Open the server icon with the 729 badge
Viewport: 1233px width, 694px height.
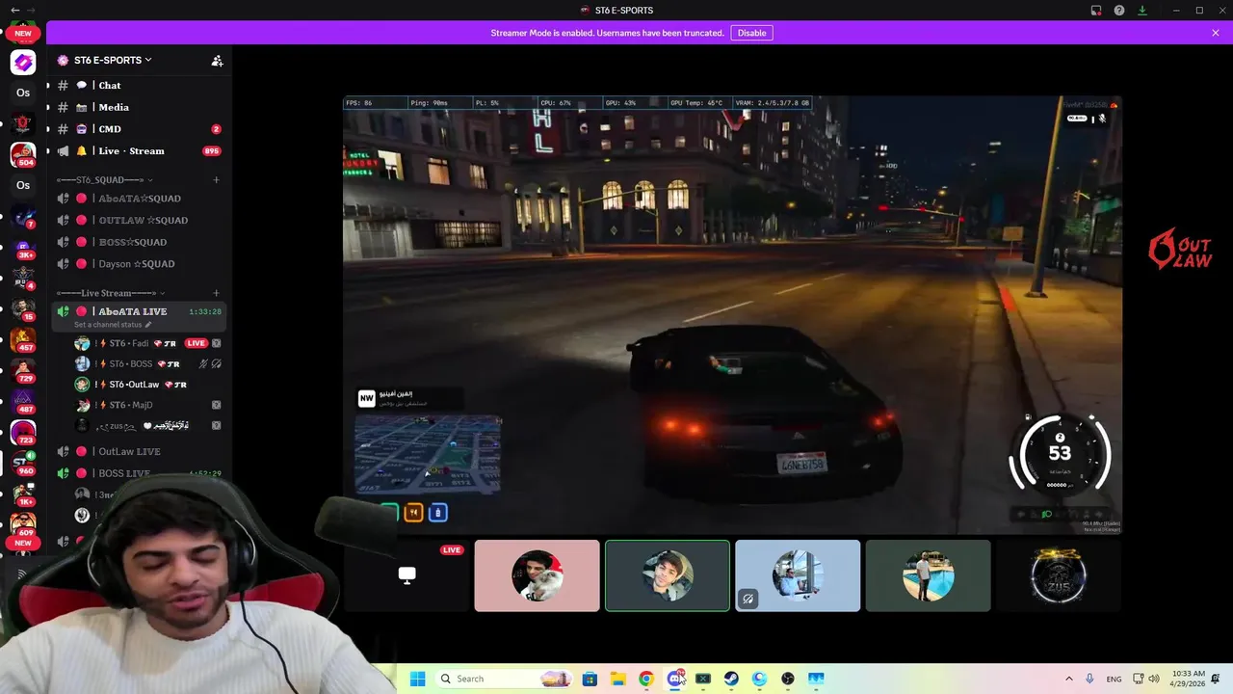click(23, 369)
